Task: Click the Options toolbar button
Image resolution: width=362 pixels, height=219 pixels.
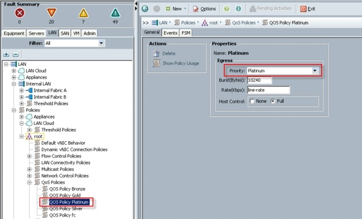Action: click(x=204, y=9)
